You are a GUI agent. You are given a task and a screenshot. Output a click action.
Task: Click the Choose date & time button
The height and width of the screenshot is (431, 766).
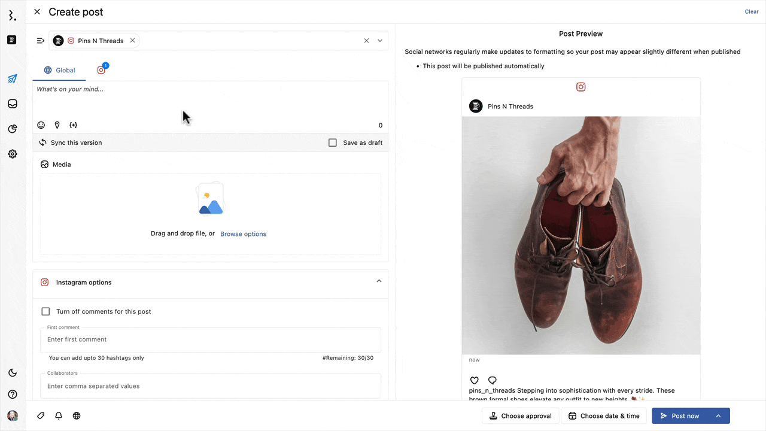(604, 416)
